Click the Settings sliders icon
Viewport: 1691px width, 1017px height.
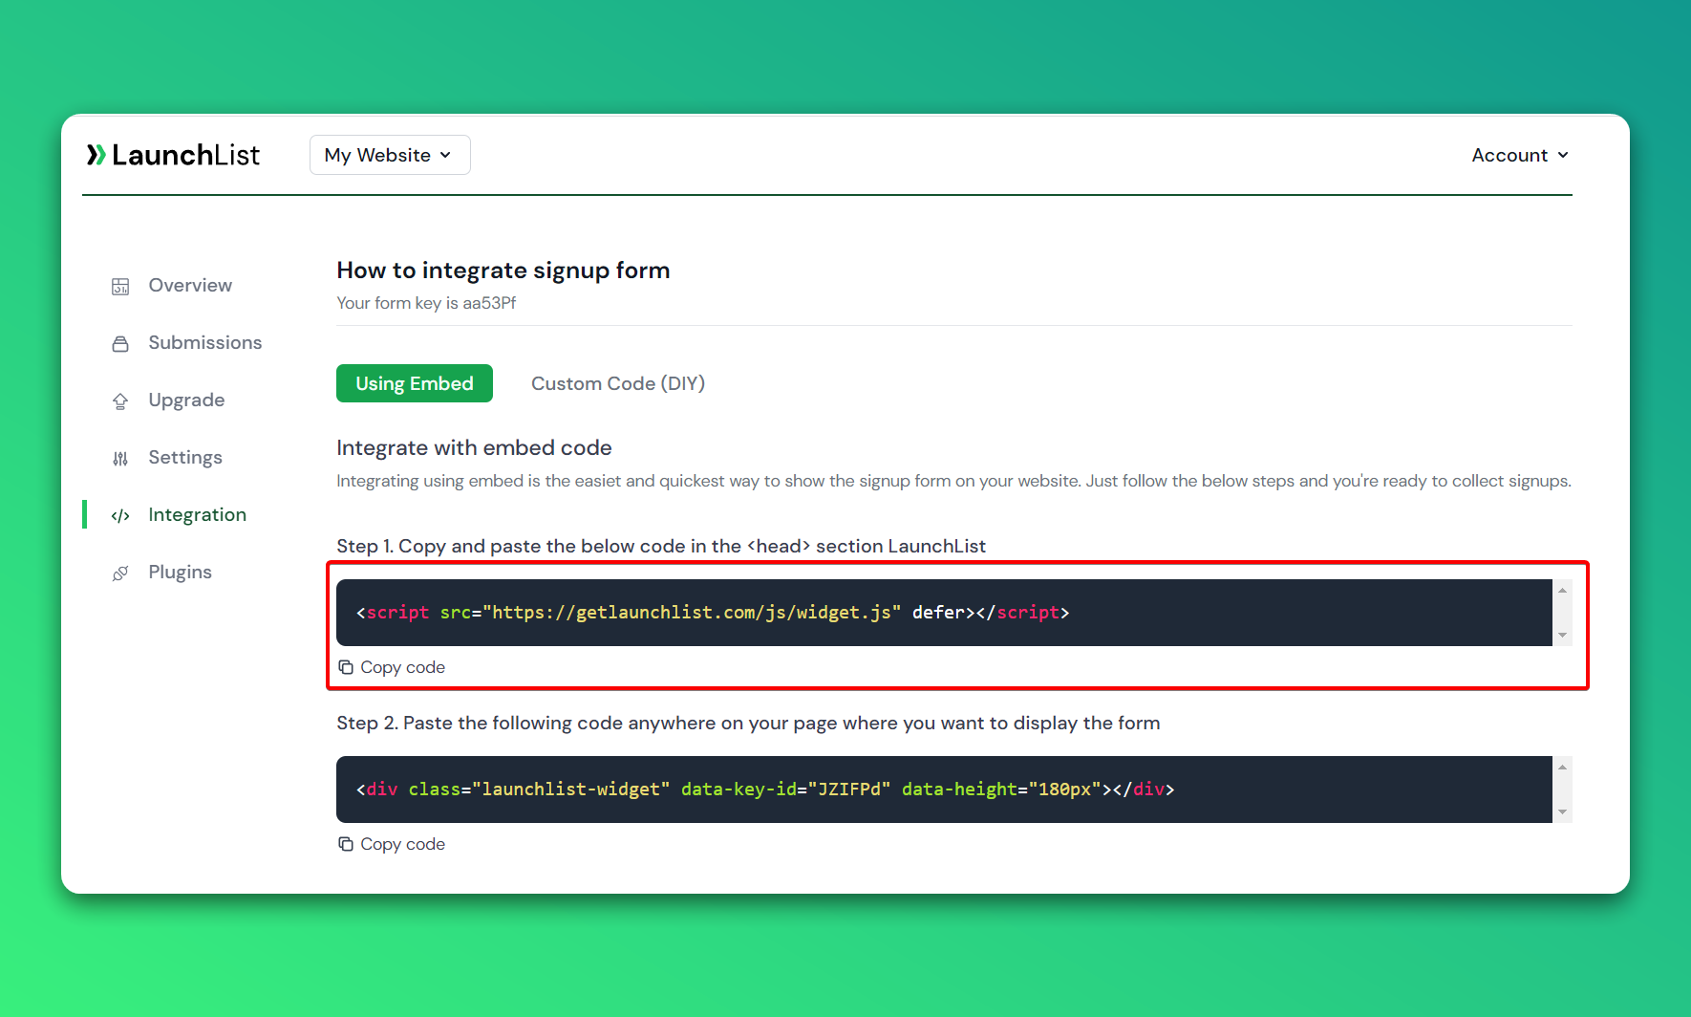click(120, 458)
